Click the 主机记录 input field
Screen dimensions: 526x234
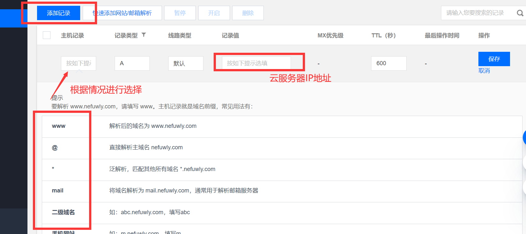point(79,63)
